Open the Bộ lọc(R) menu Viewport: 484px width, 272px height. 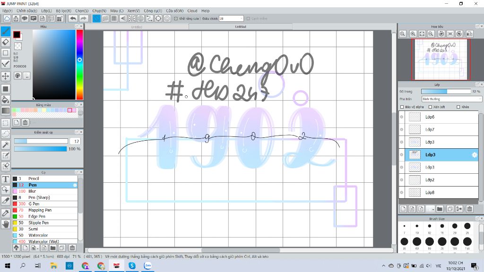(x=64, y=11)
